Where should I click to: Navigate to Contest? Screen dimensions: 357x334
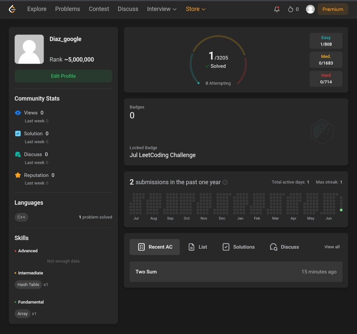click(x=99, y=9)
